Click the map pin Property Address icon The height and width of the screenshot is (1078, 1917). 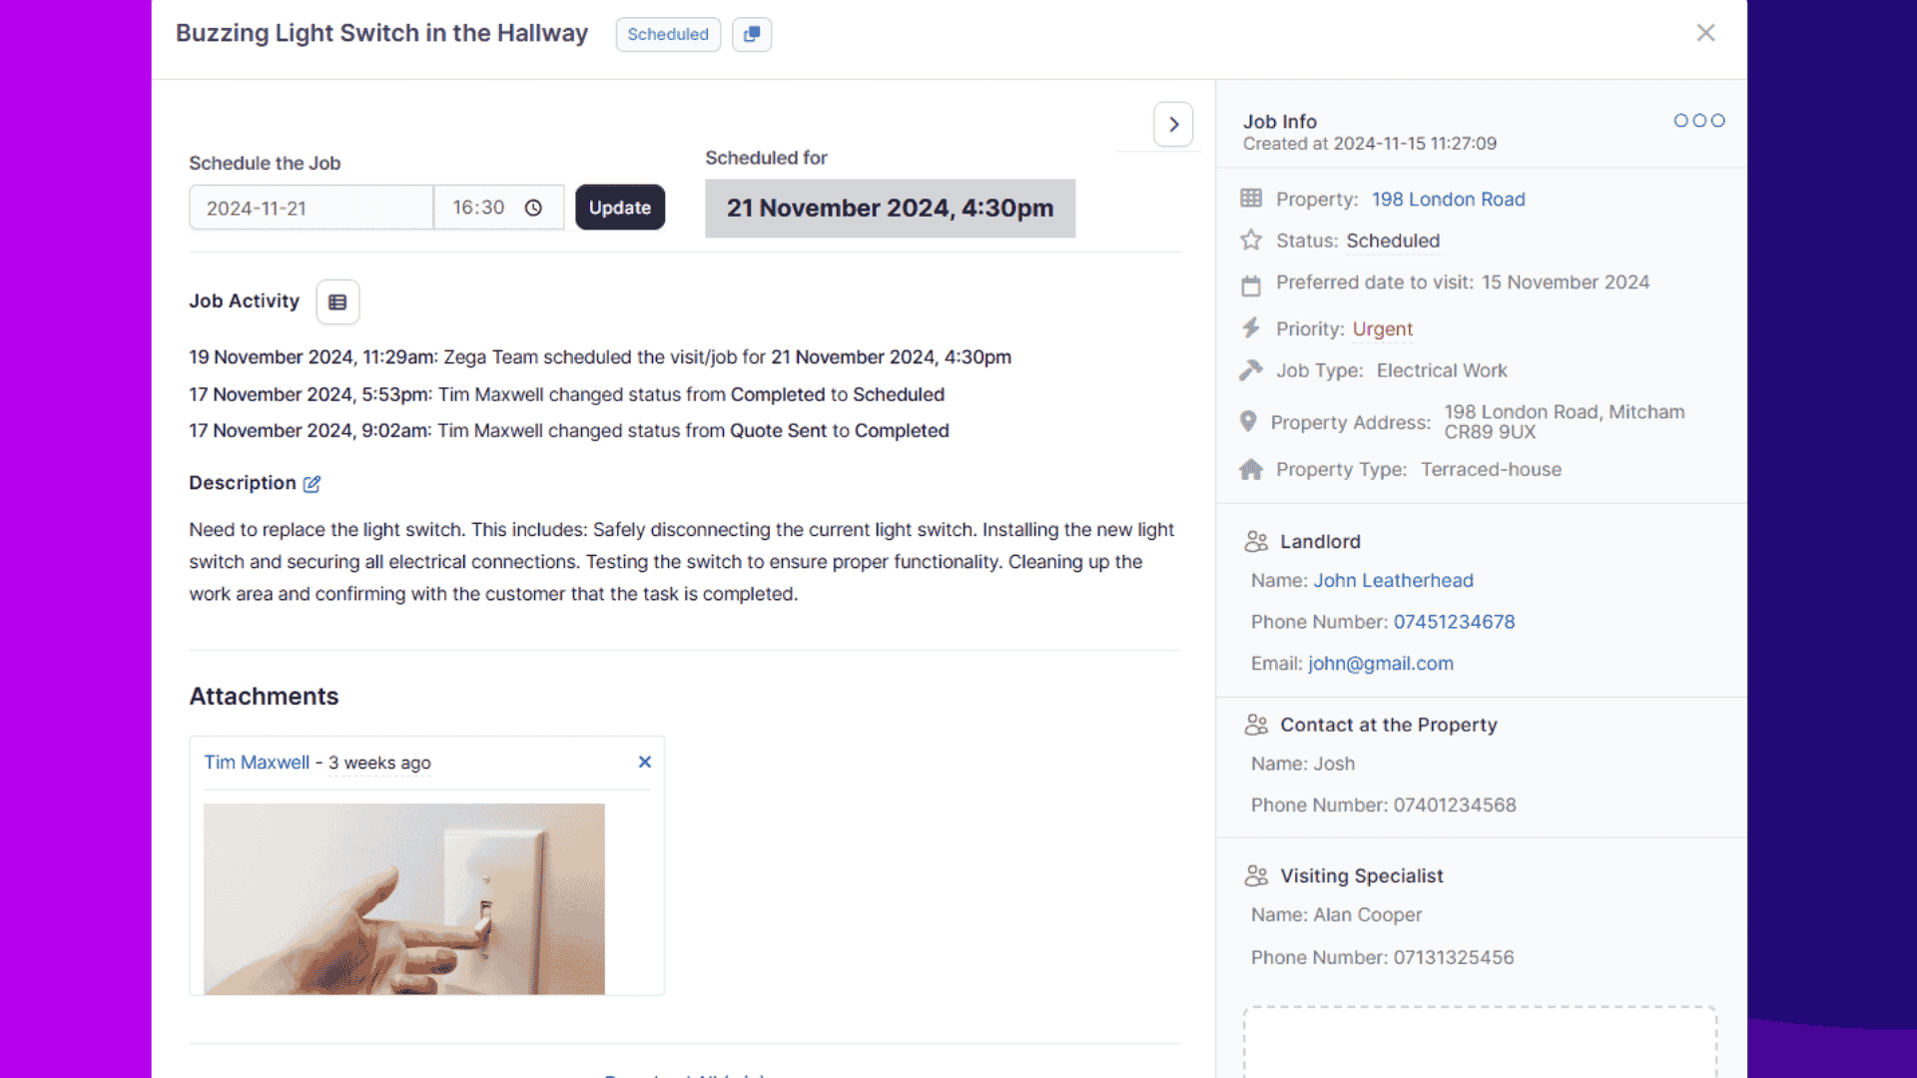click(x=1248, y=421)
